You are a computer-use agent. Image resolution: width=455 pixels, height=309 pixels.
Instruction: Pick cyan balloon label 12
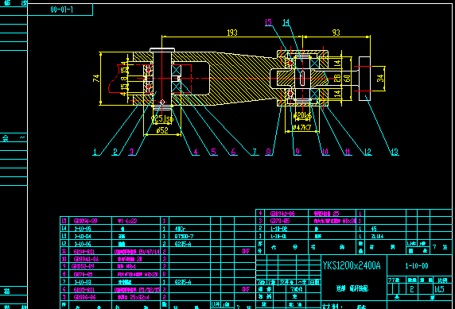pyautogui.click(x=367, y=152)
